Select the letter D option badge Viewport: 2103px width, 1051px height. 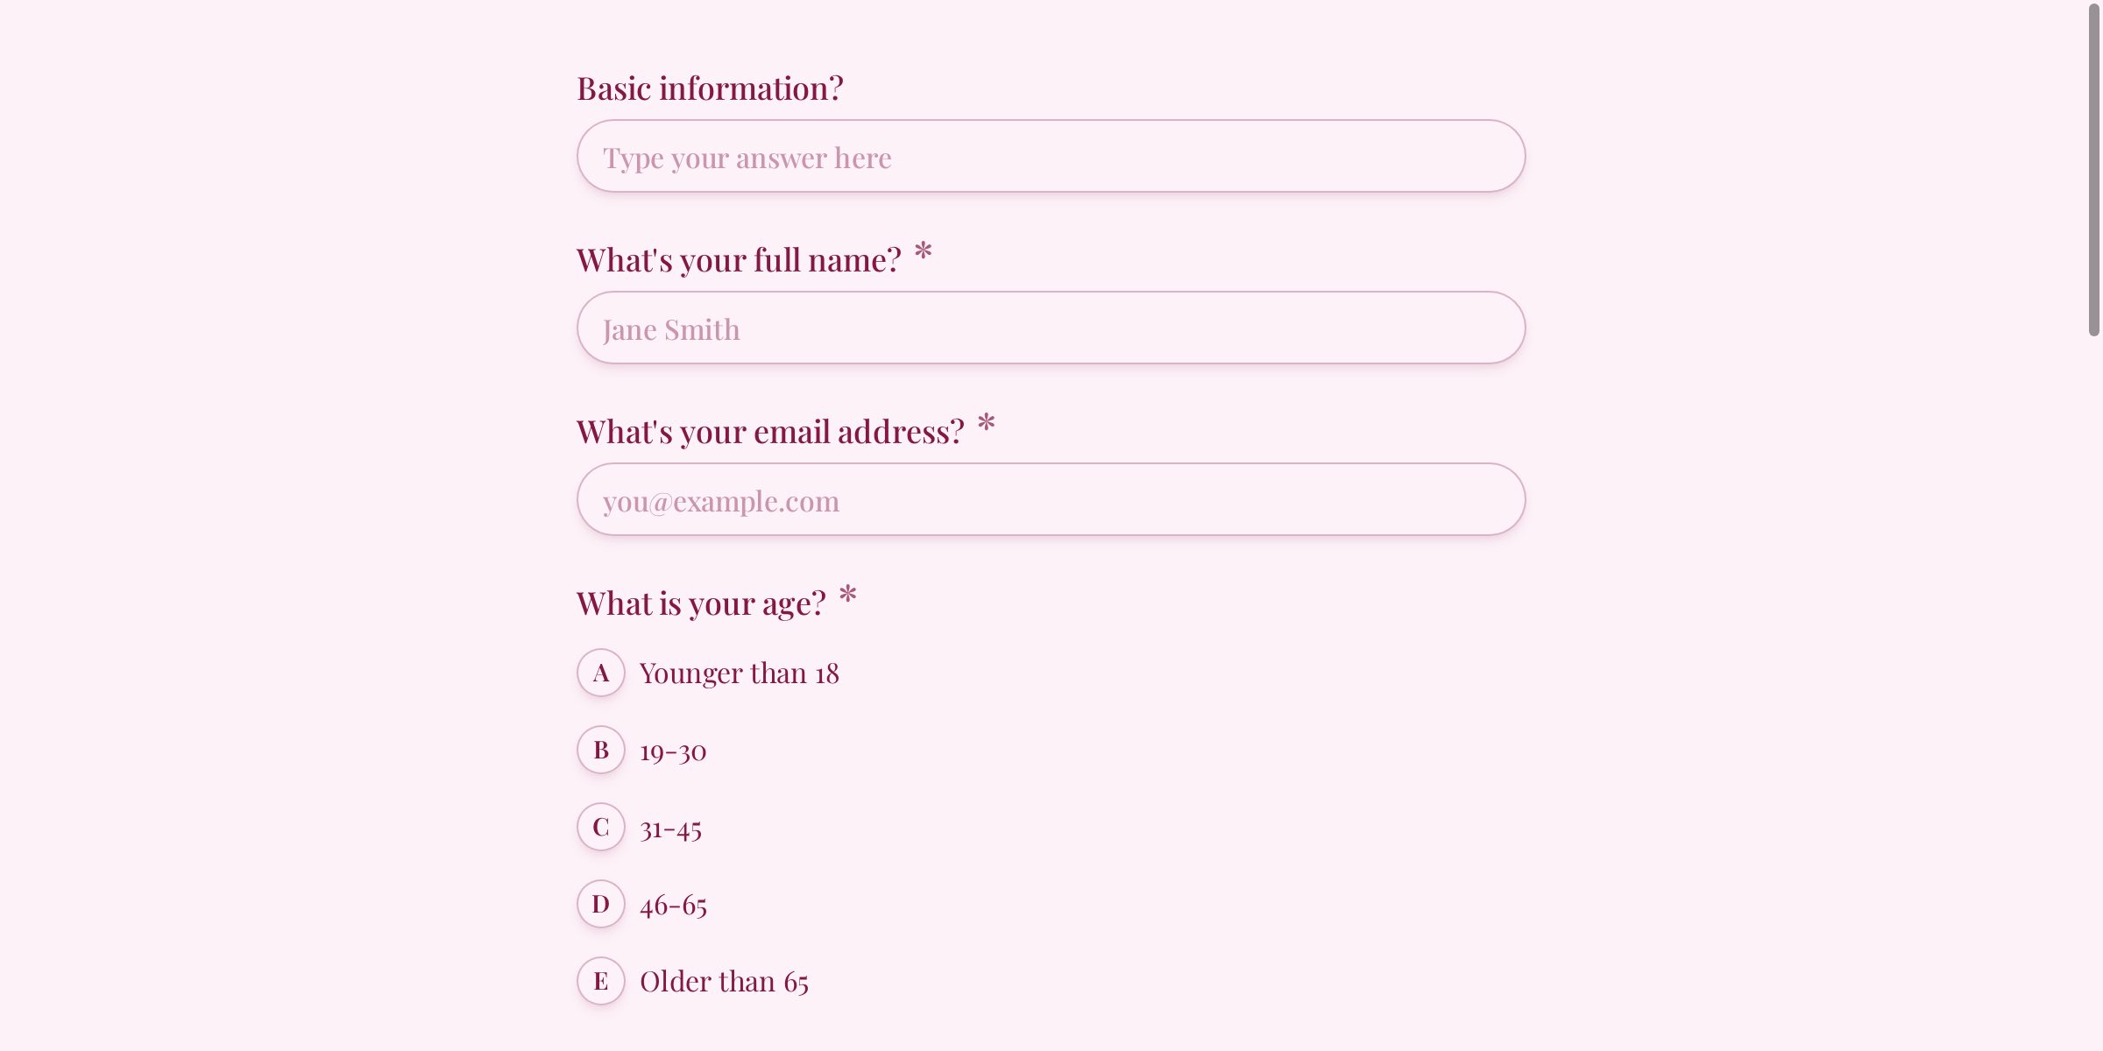click(x=601, y=904)
